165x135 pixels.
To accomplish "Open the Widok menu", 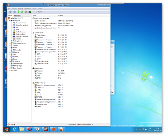I will [14, 9].
